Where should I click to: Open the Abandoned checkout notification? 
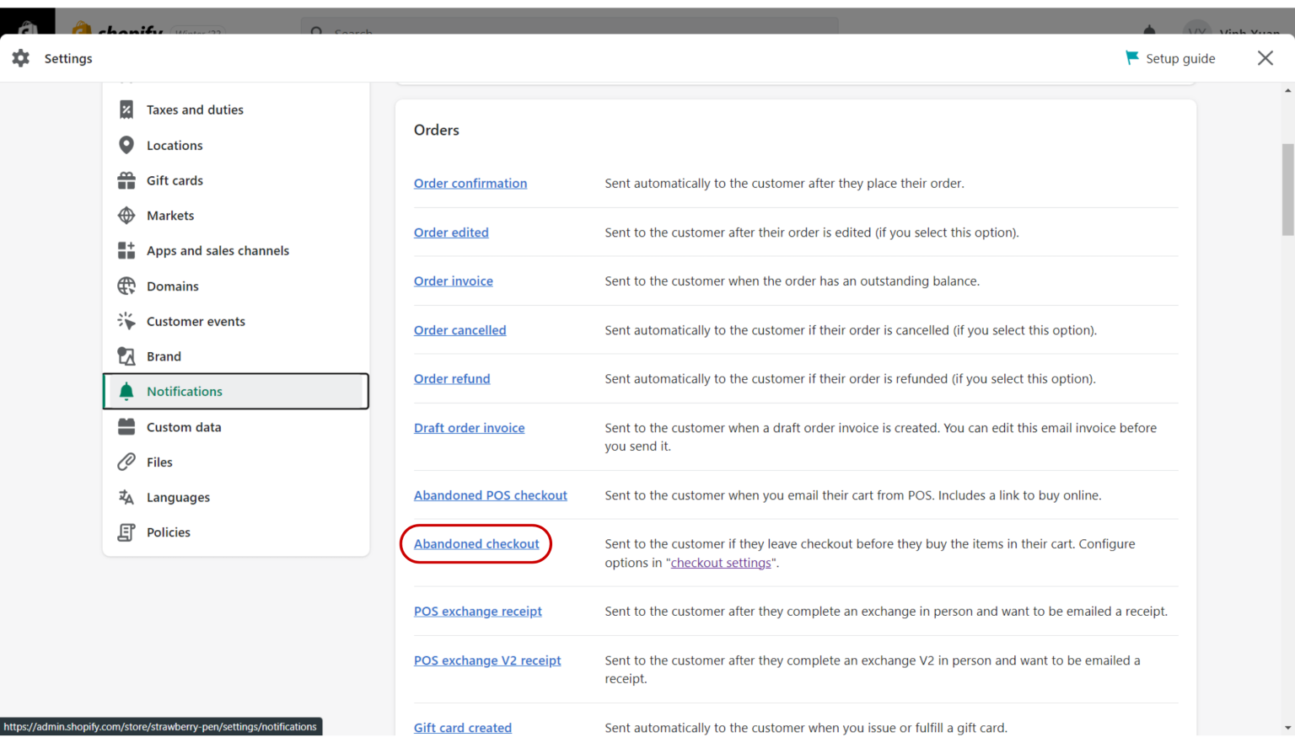476,544
